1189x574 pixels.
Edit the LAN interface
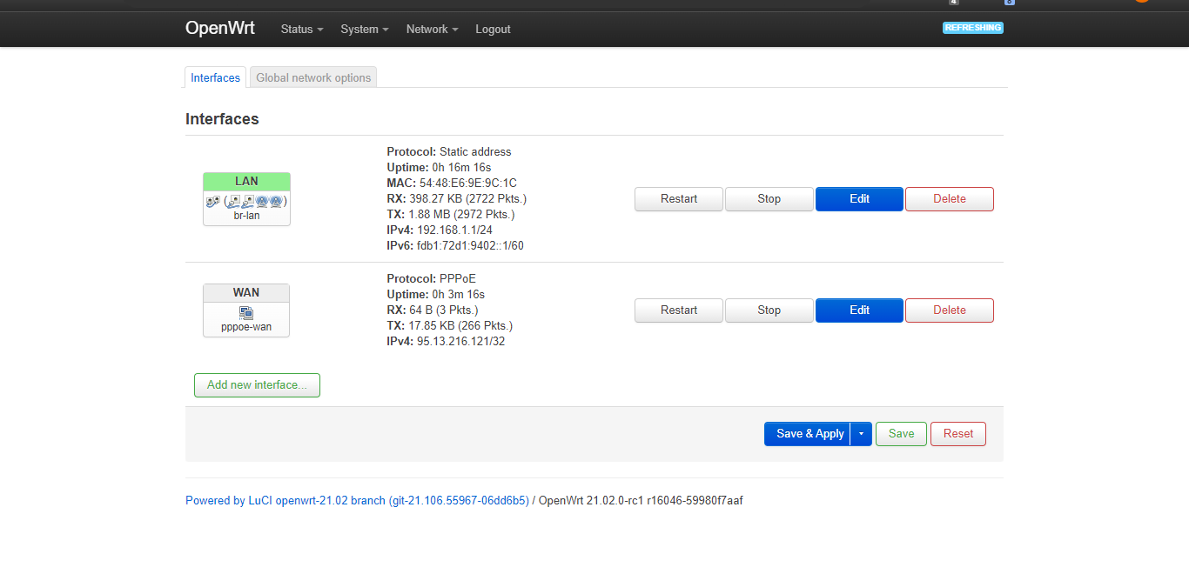click(860, 198)
